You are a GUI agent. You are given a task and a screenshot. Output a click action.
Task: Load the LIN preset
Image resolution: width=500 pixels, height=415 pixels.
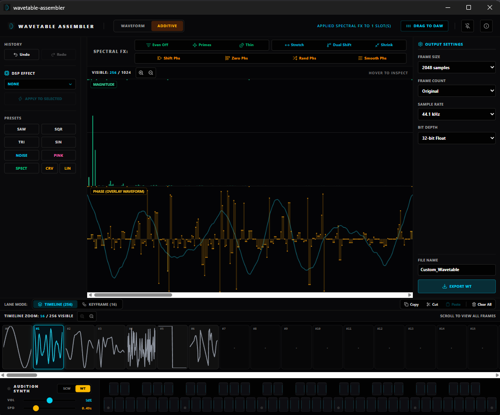tap(68, 168)
